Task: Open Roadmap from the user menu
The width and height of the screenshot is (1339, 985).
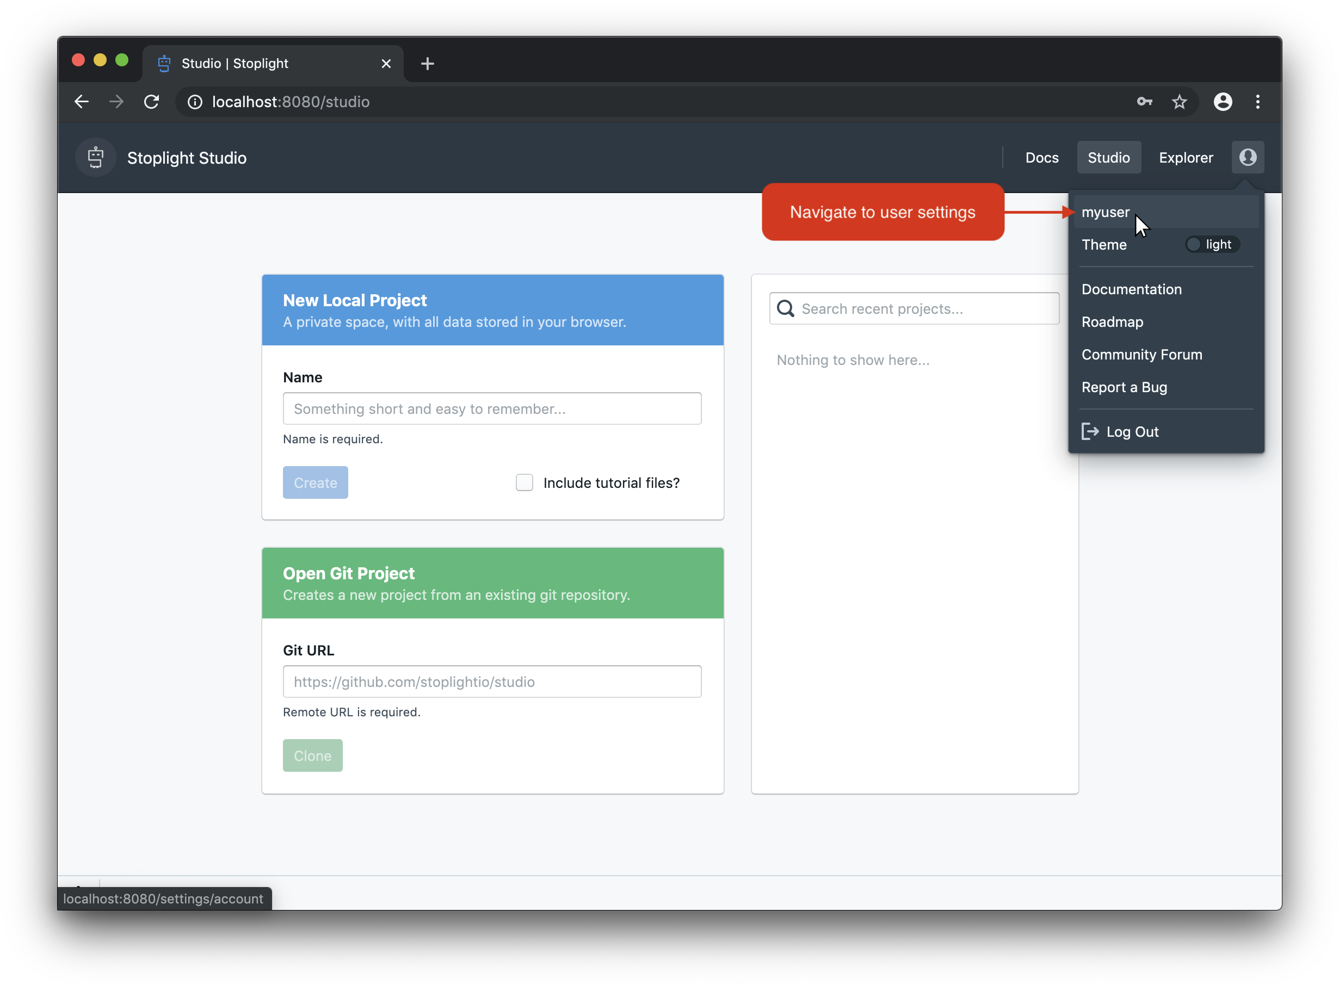Action: point(1112,322)
